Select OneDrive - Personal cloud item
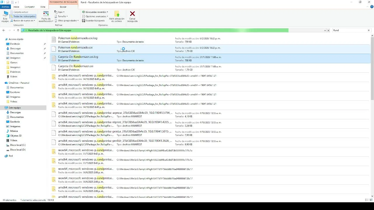The width and height of the screenshot is (374, 210). [19, 83]
